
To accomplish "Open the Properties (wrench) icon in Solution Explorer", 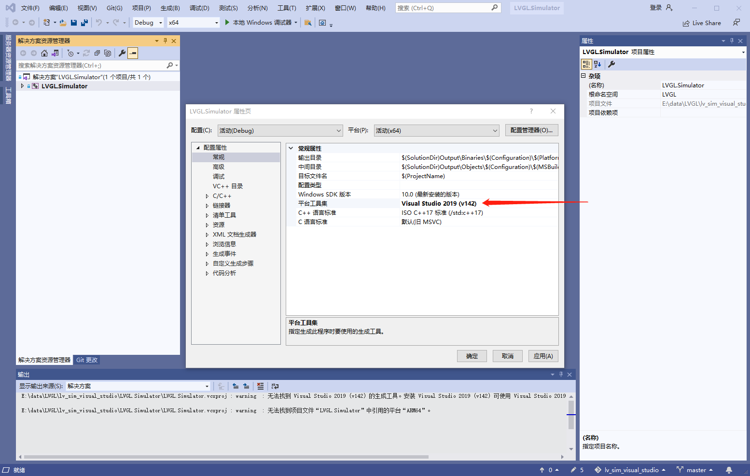I will coord(123,53).
